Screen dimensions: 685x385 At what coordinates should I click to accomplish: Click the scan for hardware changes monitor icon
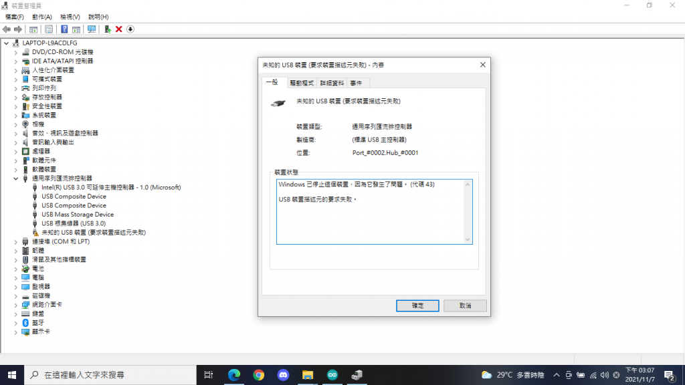(x=91, y=29)
